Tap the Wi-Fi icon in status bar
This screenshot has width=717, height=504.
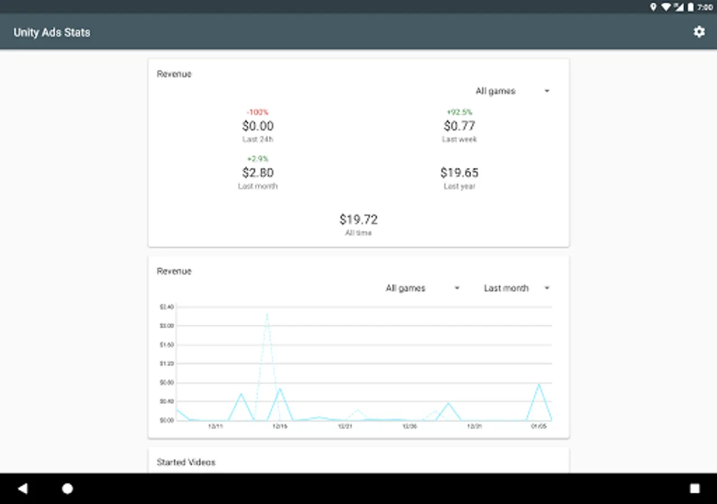tap(666, 7)
